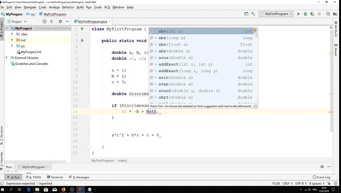Select acos(double a) completion suggestion
The width and height of the screenshot is (341, 193).
pyautogui.click(x=201, y=58)
